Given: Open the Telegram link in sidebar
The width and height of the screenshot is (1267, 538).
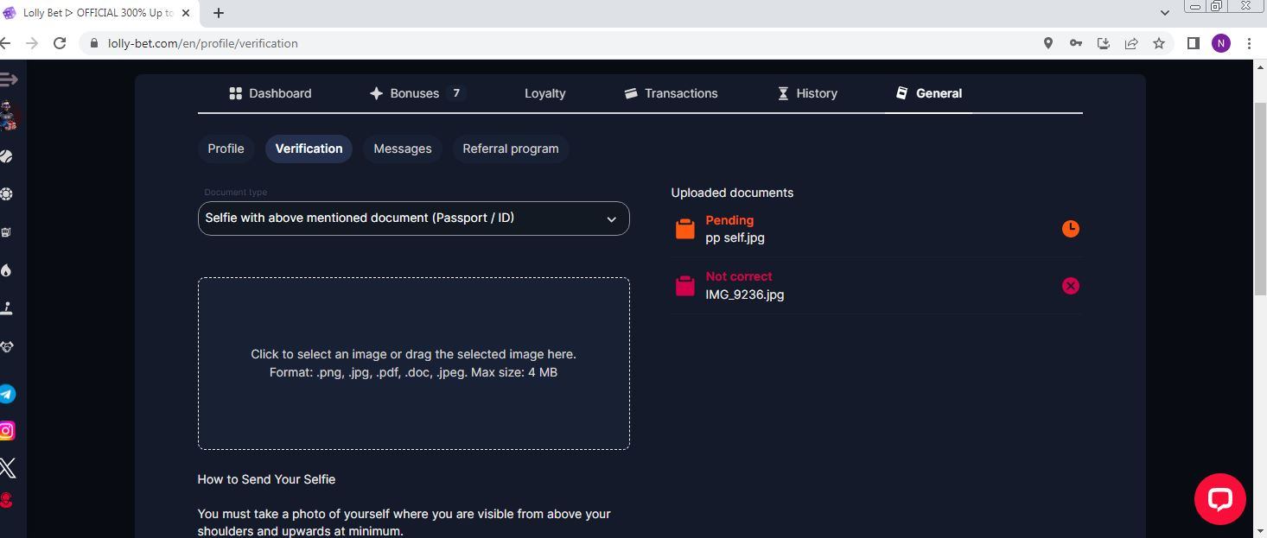Looking at the screenshot, I should click(x=7, y=395).
